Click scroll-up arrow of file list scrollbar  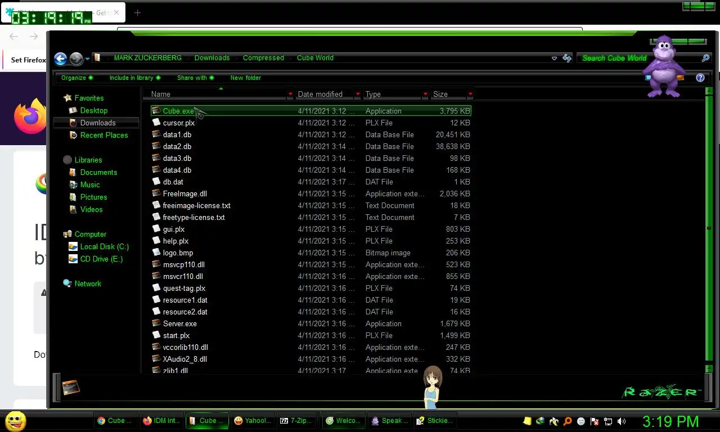click(x=709, y=91)
